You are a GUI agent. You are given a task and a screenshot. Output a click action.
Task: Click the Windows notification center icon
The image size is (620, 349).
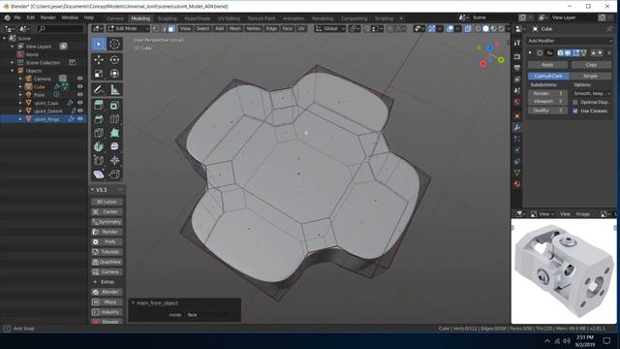[606, 340]
